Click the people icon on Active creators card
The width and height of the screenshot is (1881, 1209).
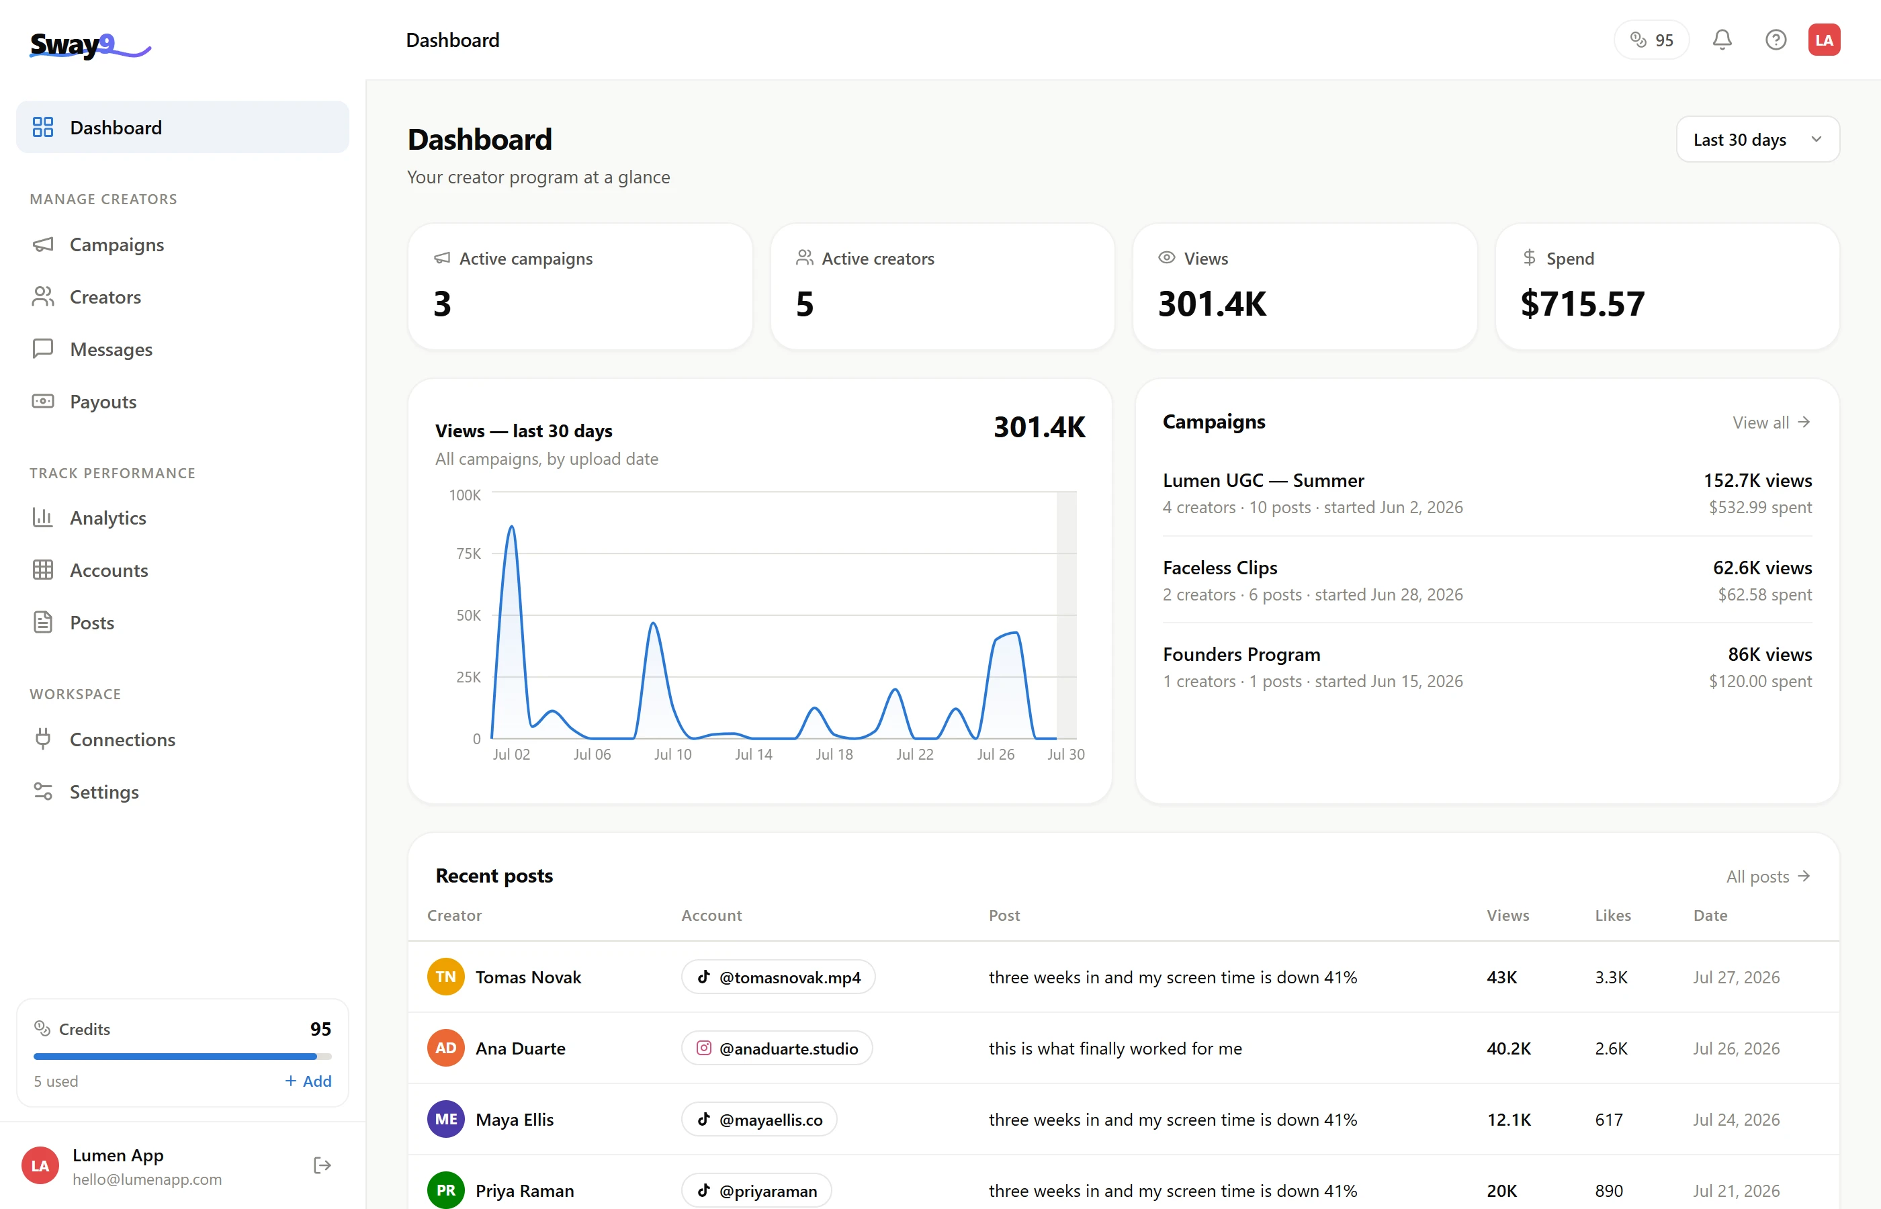(x=804, y=257)
